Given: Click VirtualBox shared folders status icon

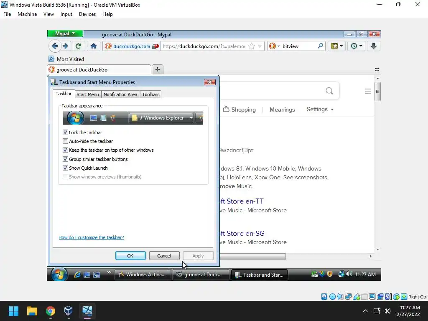Looking at the screenshot, I should [x=364, y=297].
